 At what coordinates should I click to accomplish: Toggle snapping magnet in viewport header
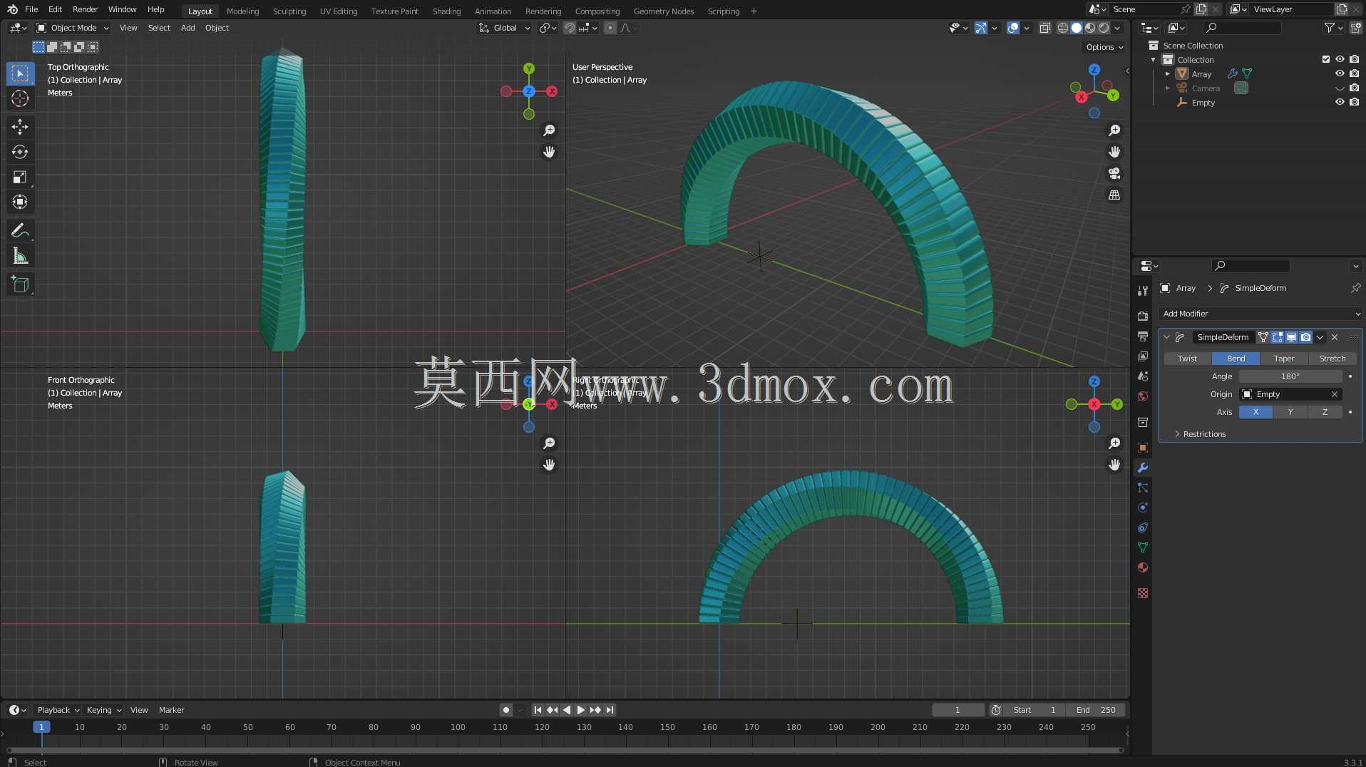pyautogui.click(x=570, y=28)
